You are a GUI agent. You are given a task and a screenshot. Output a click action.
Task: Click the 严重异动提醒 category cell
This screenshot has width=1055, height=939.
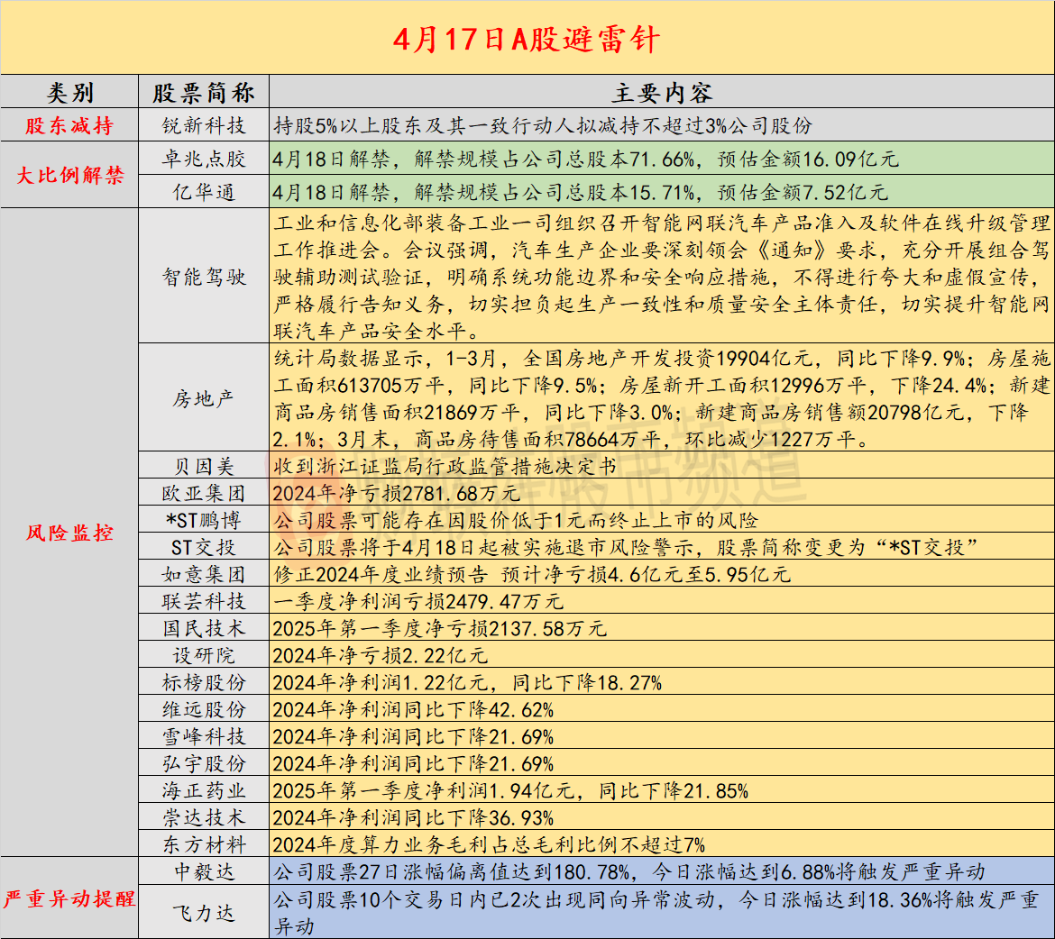pos(69,898)
